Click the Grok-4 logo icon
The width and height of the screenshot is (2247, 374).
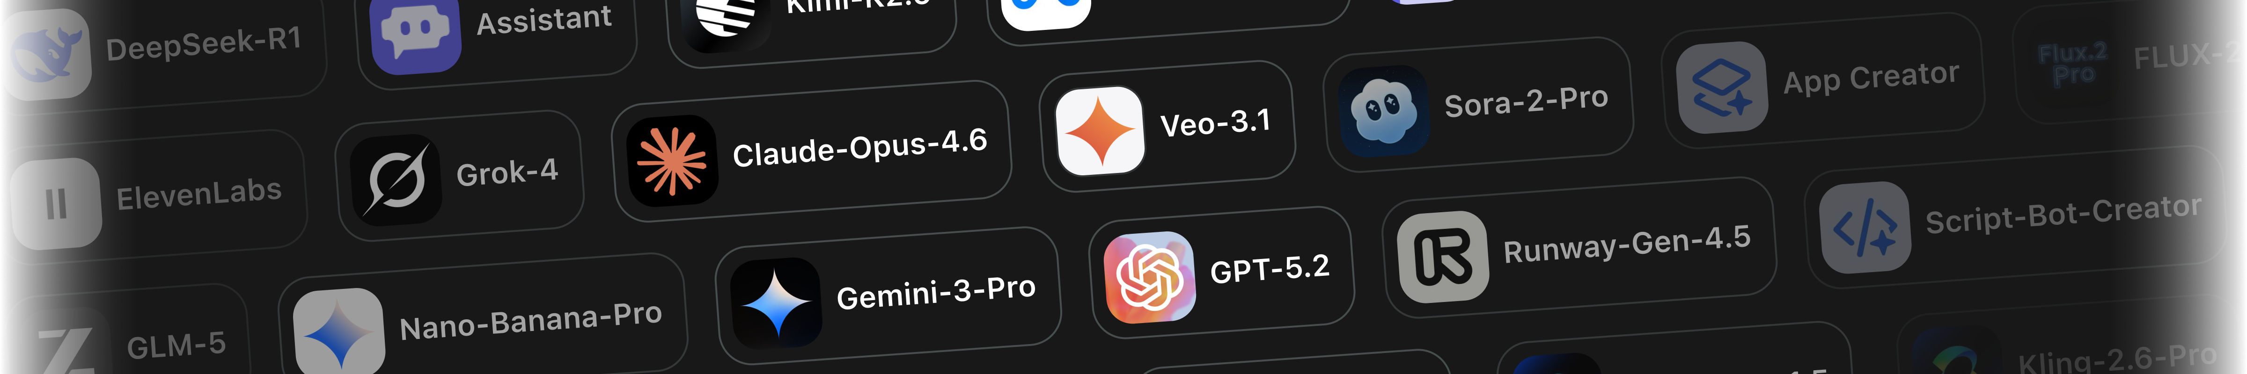pyautogui.click(x=396, y=180)
